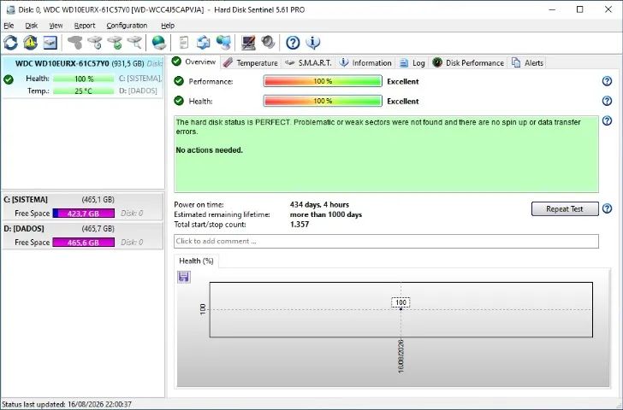The image size is (623, 410).
Task: Click green check icon beside disk list Health
Action: point(9,79)
